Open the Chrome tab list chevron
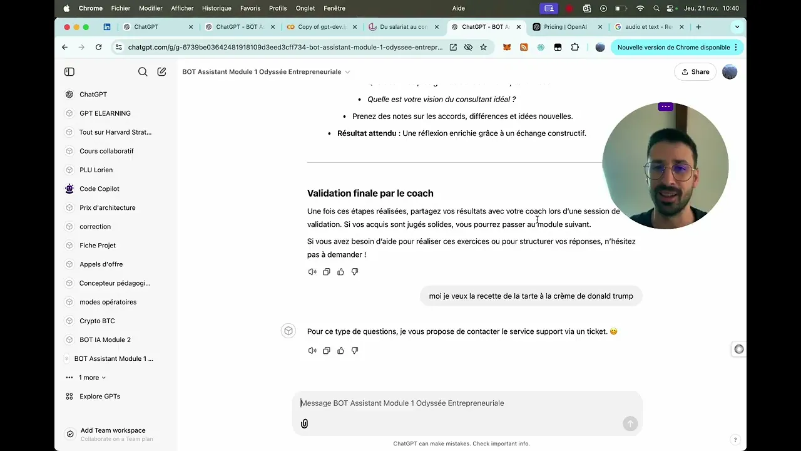The width and height of the screenshot is (801, 451). (x=737, y=27)
